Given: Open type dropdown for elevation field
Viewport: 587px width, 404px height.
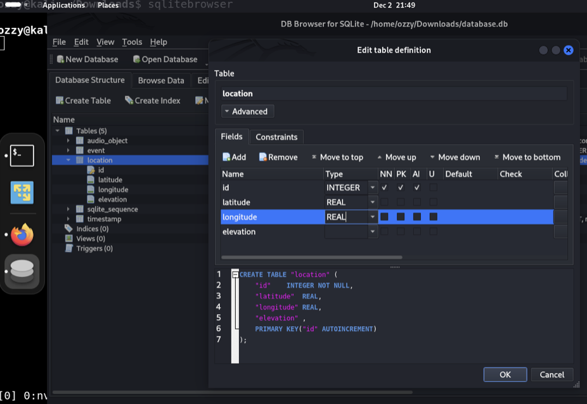Looking at the screenshot, I should tap(373, 232).
